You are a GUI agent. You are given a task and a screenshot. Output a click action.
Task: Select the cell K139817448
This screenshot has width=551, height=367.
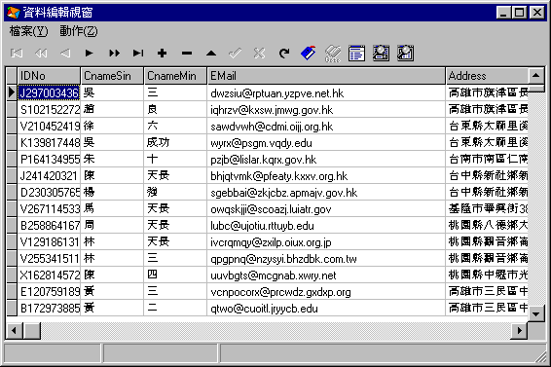pos(49,143)
